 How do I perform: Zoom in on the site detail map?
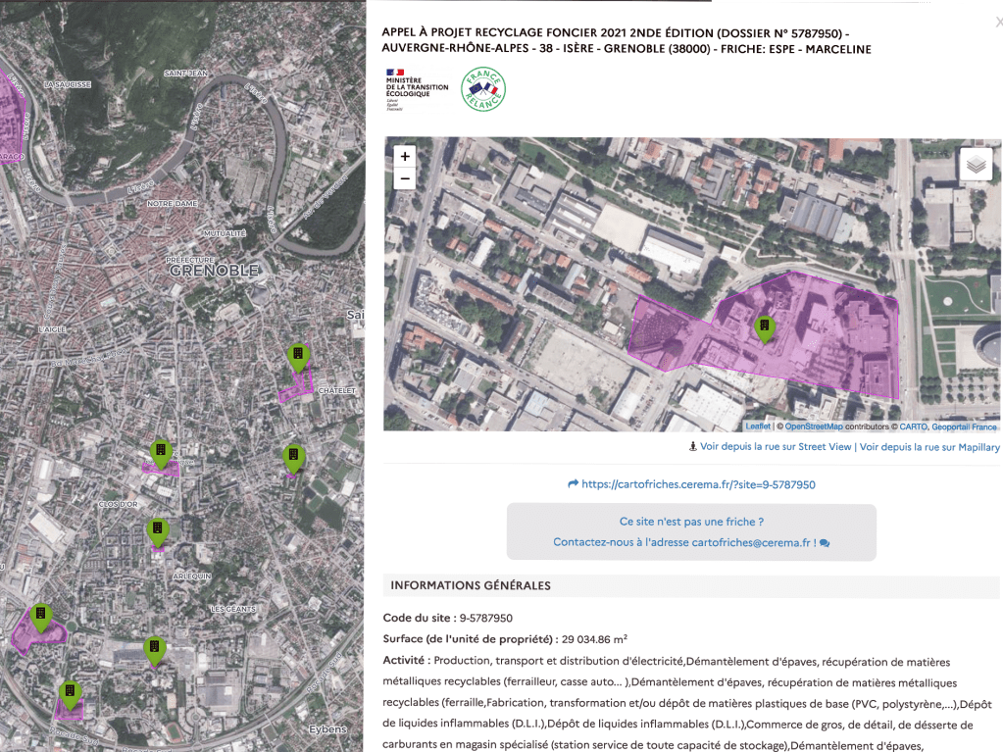(405, 156)
